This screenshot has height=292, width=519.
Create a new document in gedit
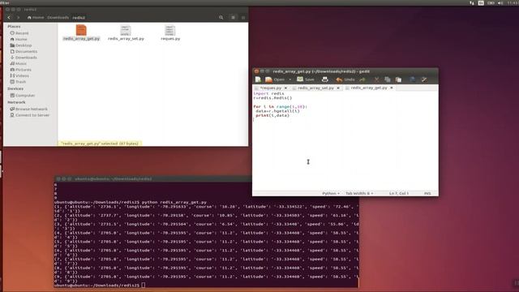pos(258,79)
